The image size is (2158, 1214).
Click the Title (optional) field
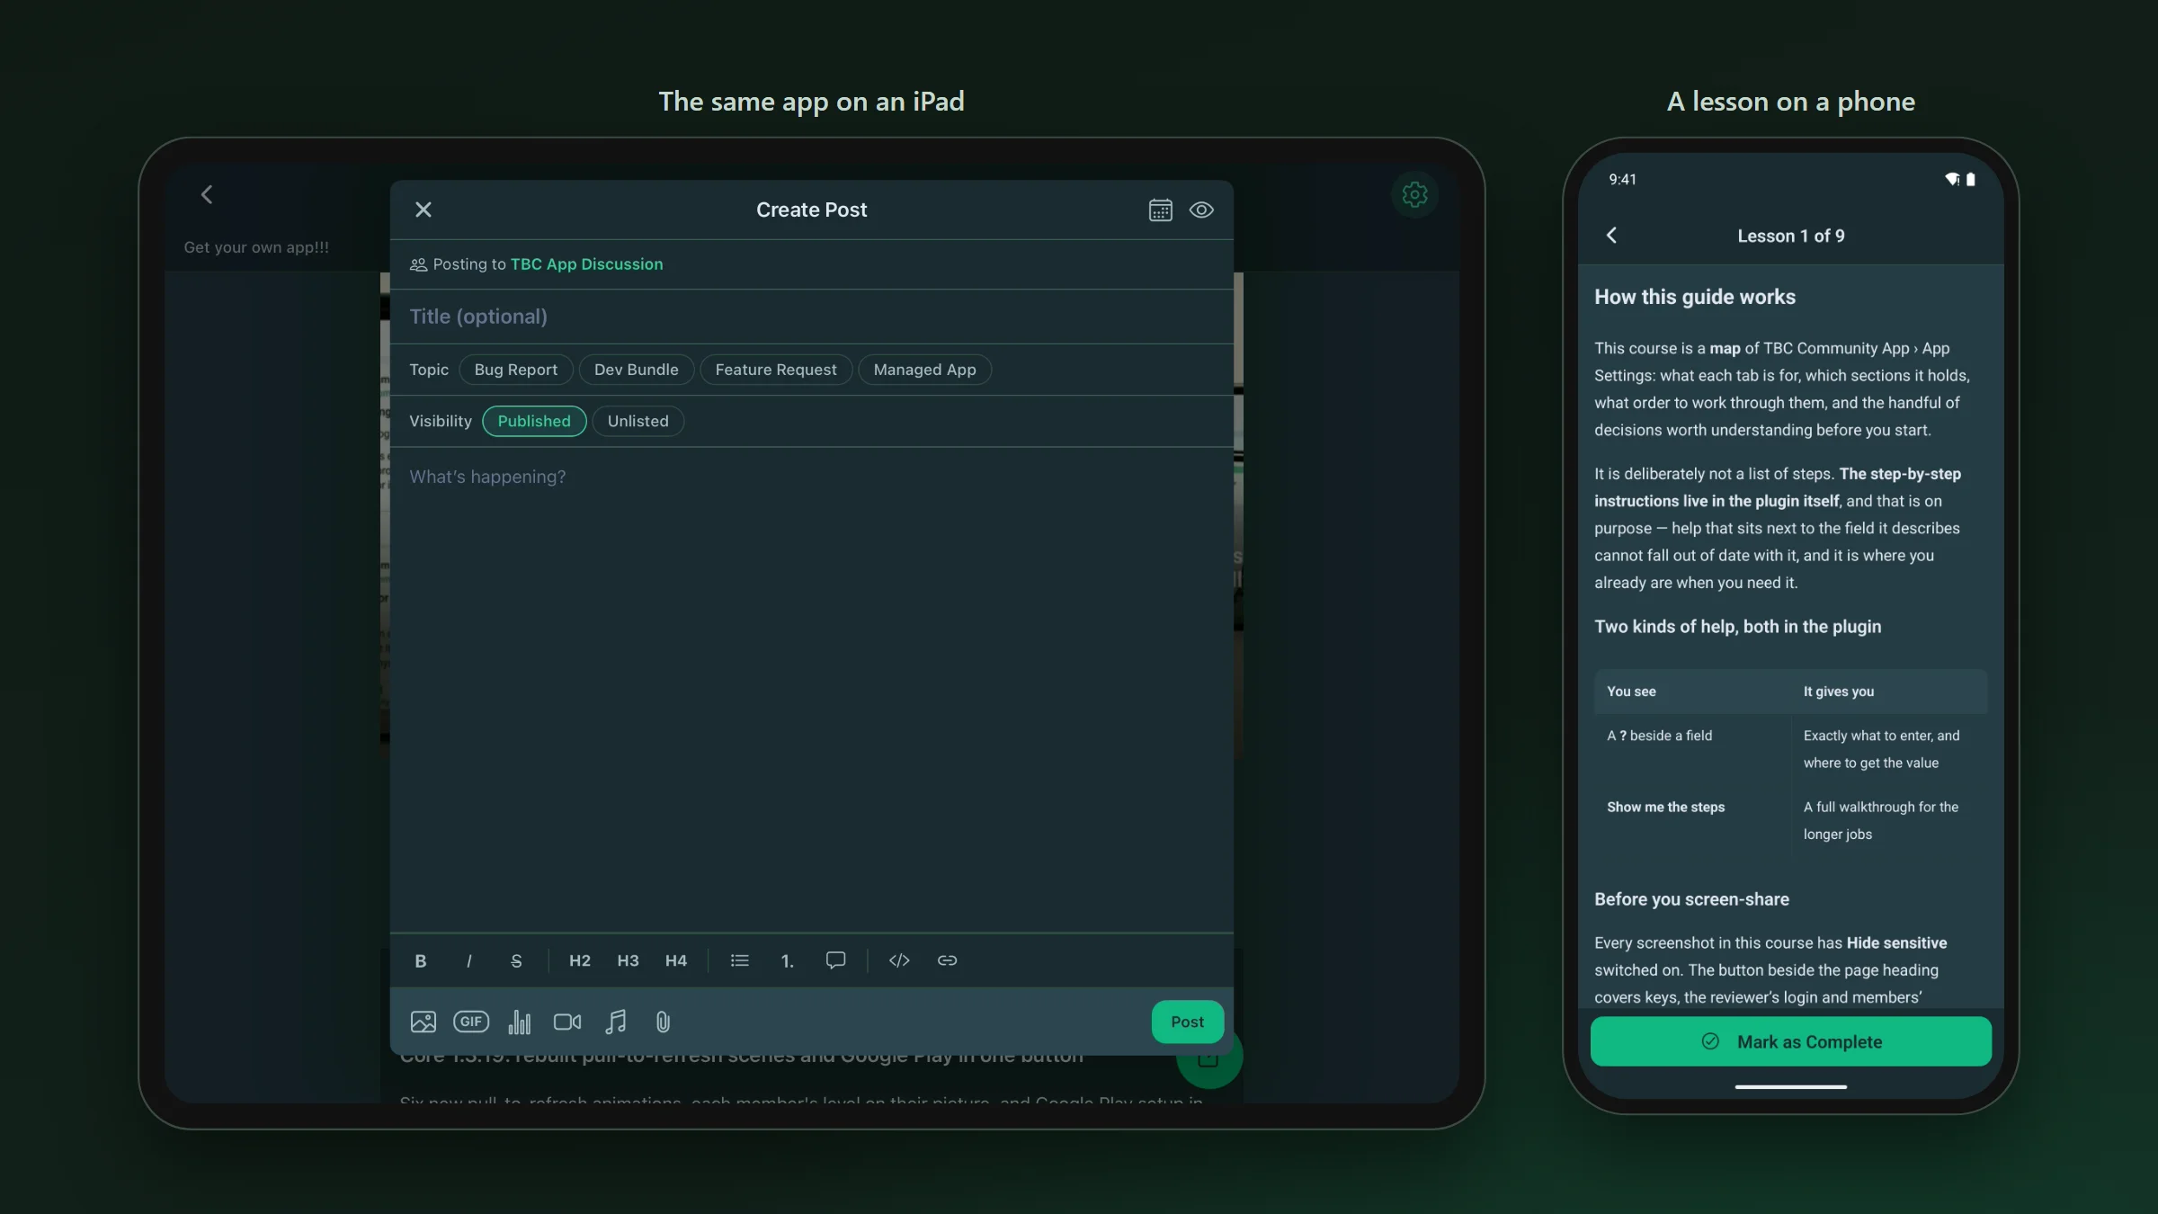coord(811,317)
